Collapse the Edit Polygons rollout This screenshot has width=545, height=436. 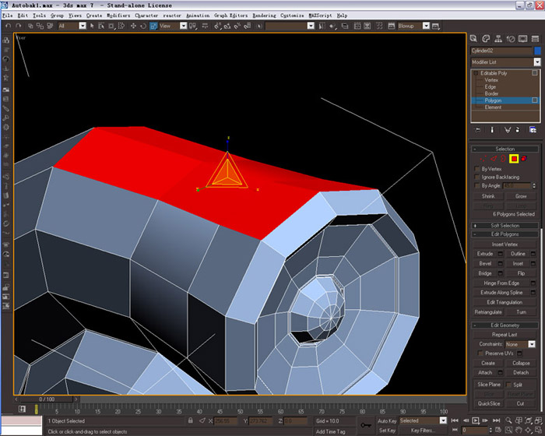505,234
